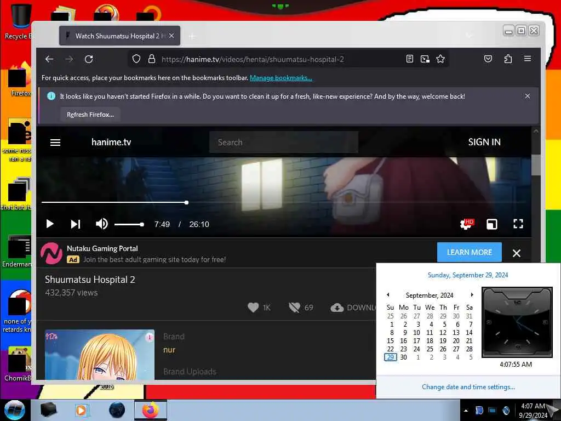Click the Refresh Firefox button
561x421 pixels.
pyautogui.click(x=90, y=115)
